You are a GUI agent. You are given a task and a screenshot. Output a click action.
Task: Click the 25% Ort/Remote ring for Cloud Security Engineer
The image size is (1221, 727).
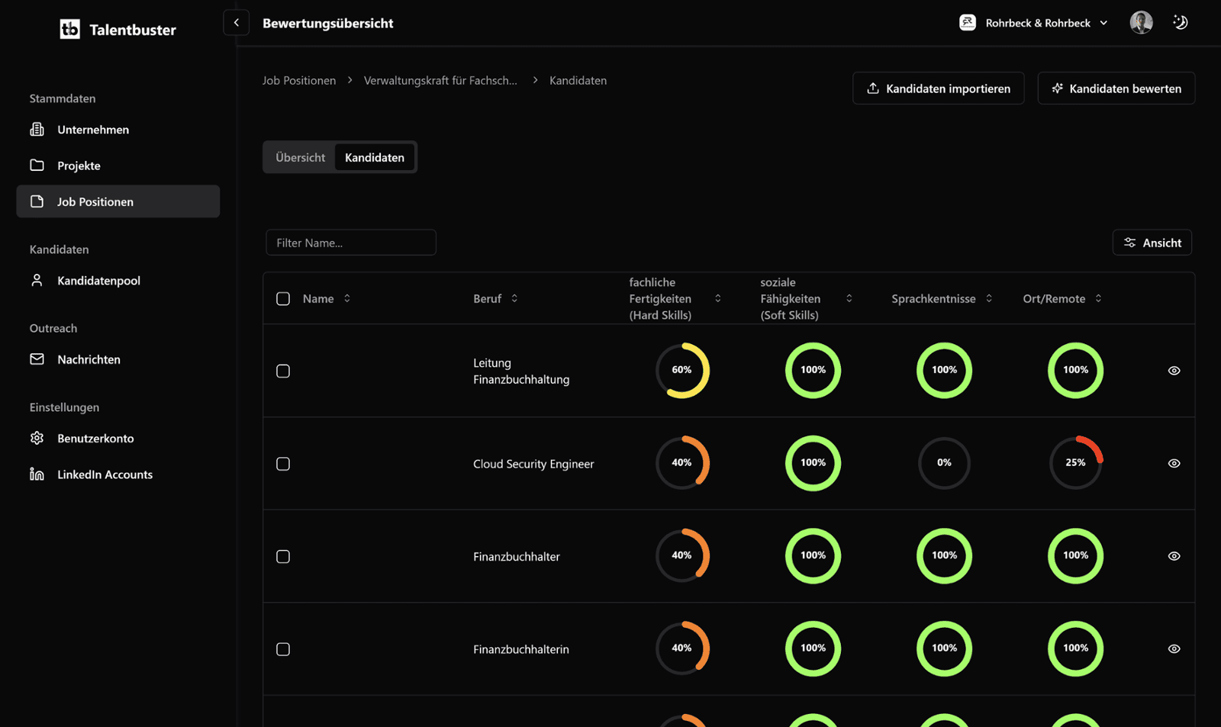[x=1076, y=463]
